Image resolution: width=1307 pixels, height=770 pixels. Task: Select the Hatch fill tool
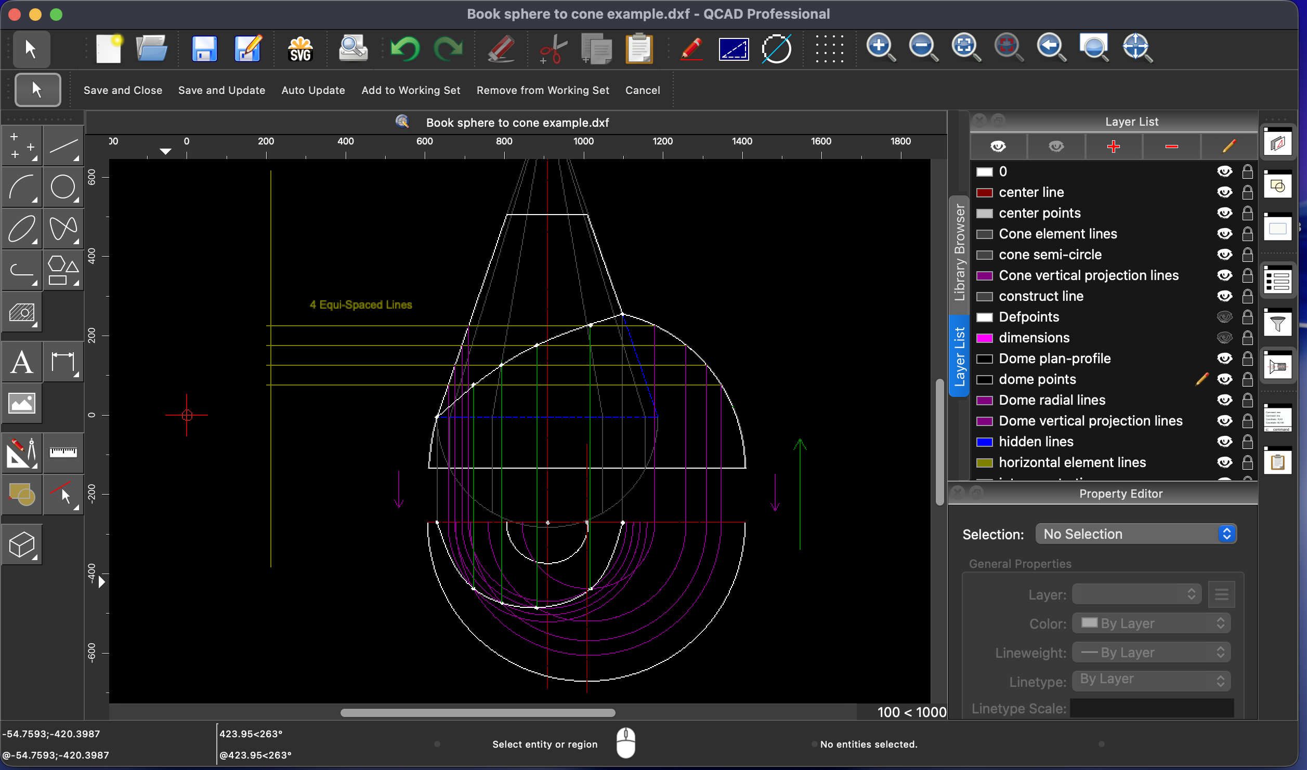point(22,313)
